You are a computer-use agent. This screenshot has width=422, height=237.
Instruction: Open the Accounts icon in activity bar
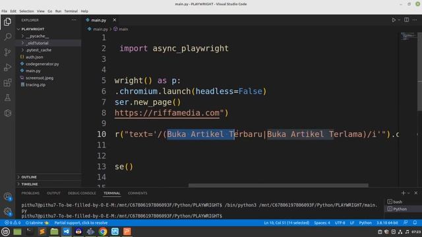click(x=7, y=196)
